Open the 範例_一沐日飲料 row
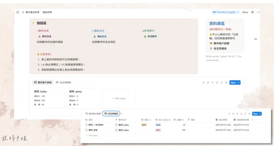 (x=94, y=125)
